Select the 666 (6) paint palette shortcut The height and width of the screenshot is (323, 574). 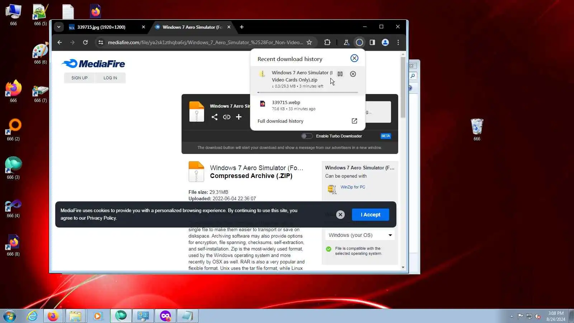40,54
